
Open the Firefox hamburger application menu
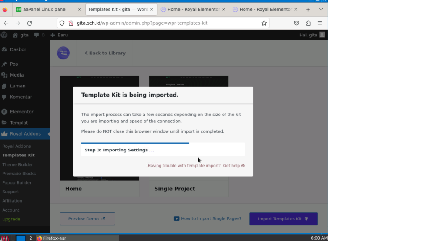point(320,23)
